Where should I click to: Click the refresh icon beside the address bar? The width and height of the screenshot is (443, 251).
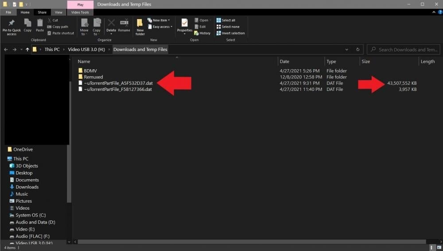pyautogui.click(x=358, y=50)
